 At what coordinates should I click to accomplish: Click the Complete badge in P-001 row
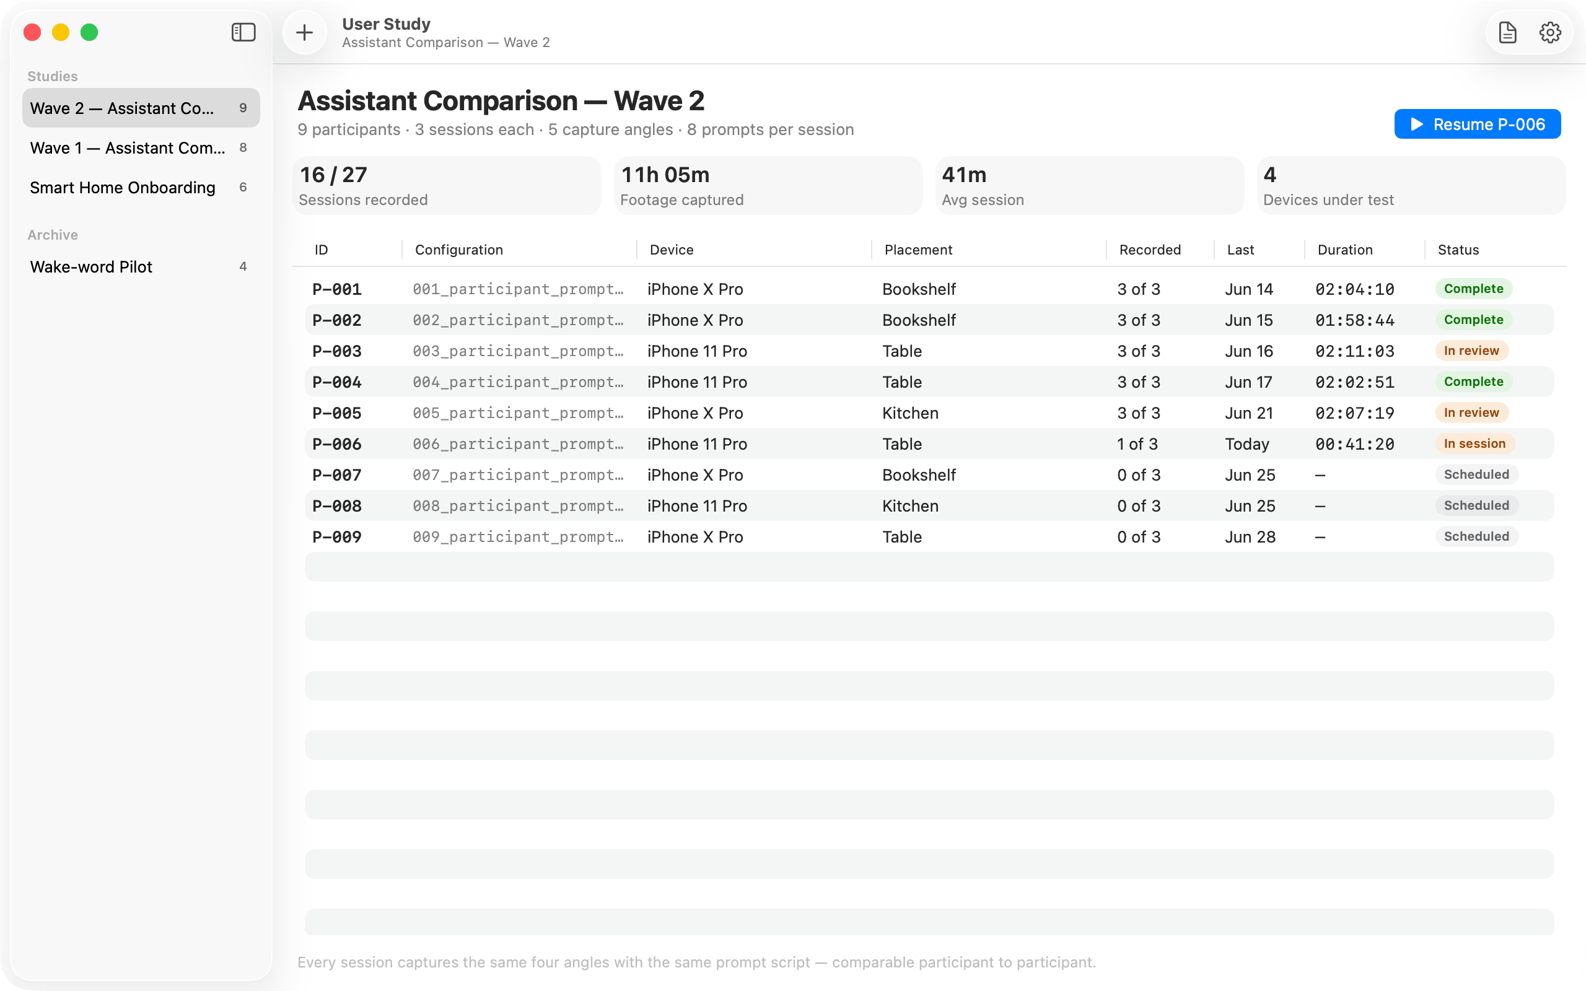[1473, 289]
